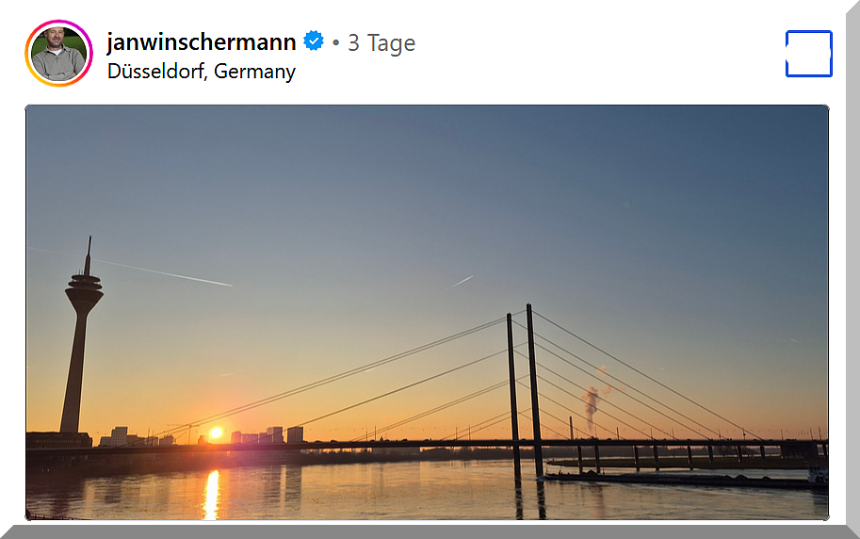Open the Düsseldorf, Germany location link
This screenshot has width=860, height=539.
pyautogui.click(x=202, y=72)
